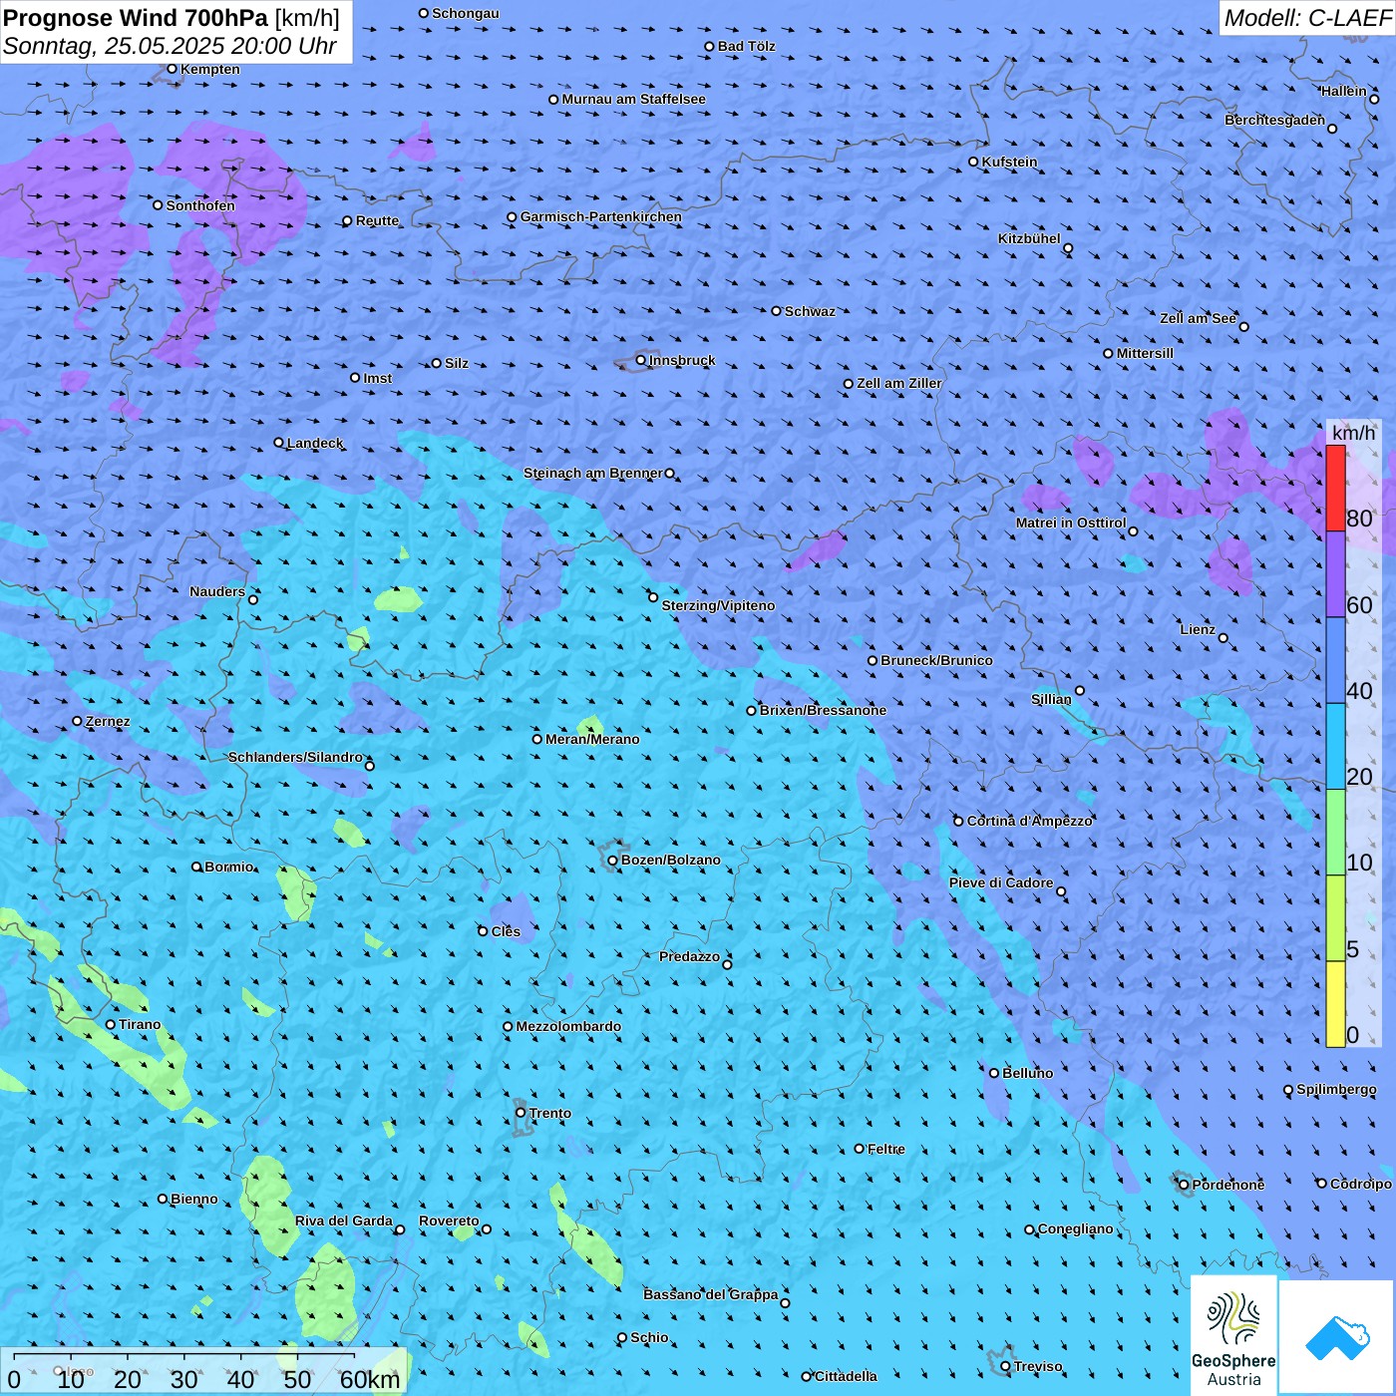
Task: Click the GeoSphere Austria logo
Action: tap(1233, 1336)
